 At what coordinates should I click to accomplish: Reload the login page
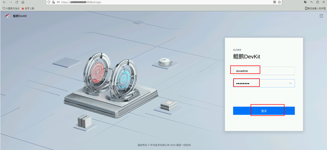pyautogui.click(x=17, y=2)
